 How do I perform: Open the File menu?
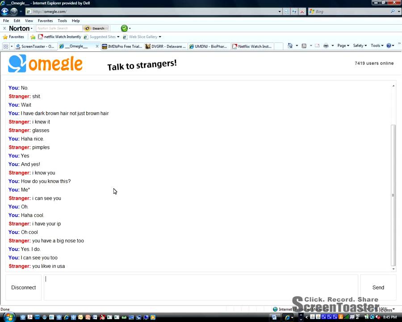click(6, 21)
